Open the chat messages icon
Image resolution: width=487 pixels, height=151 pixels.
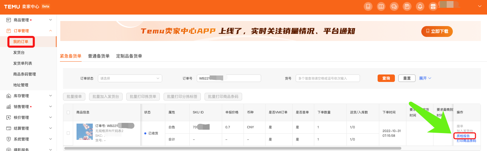click(394, 6)
